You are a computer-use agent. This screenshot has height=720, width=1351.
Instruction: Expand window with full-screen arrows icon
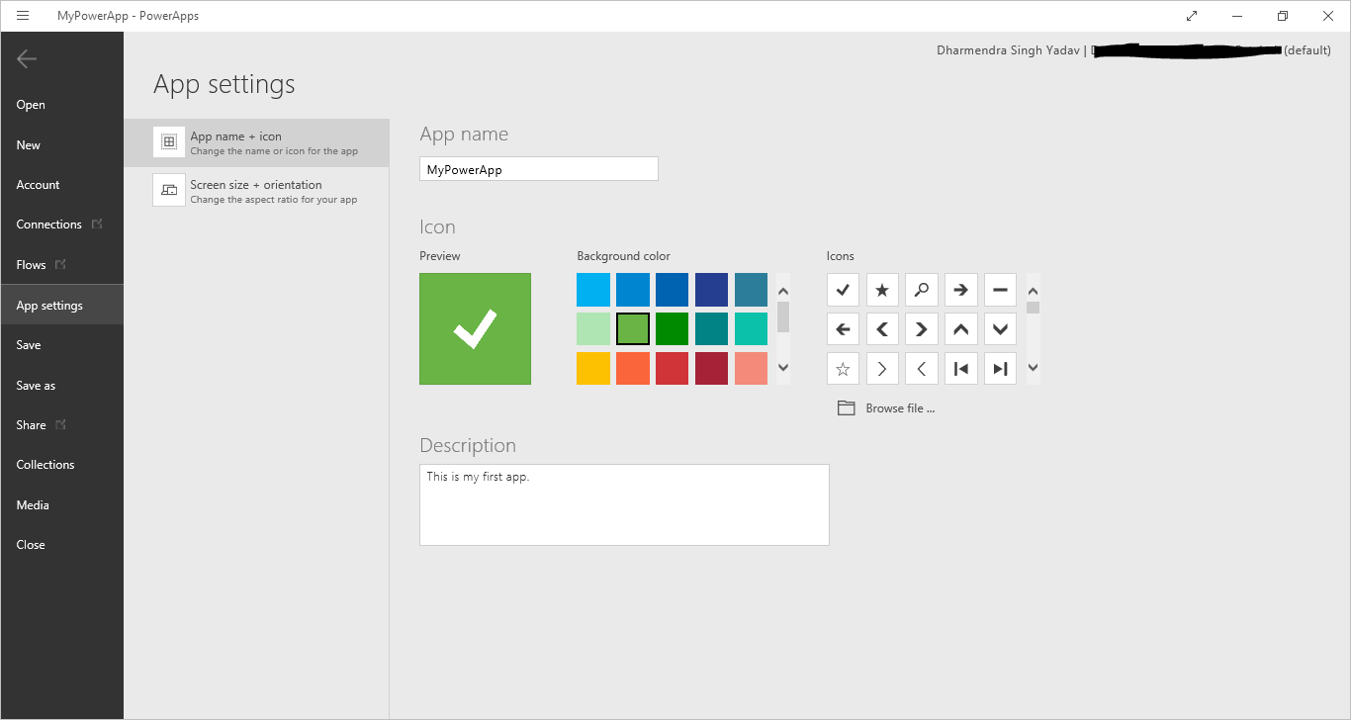(1192, 16)
